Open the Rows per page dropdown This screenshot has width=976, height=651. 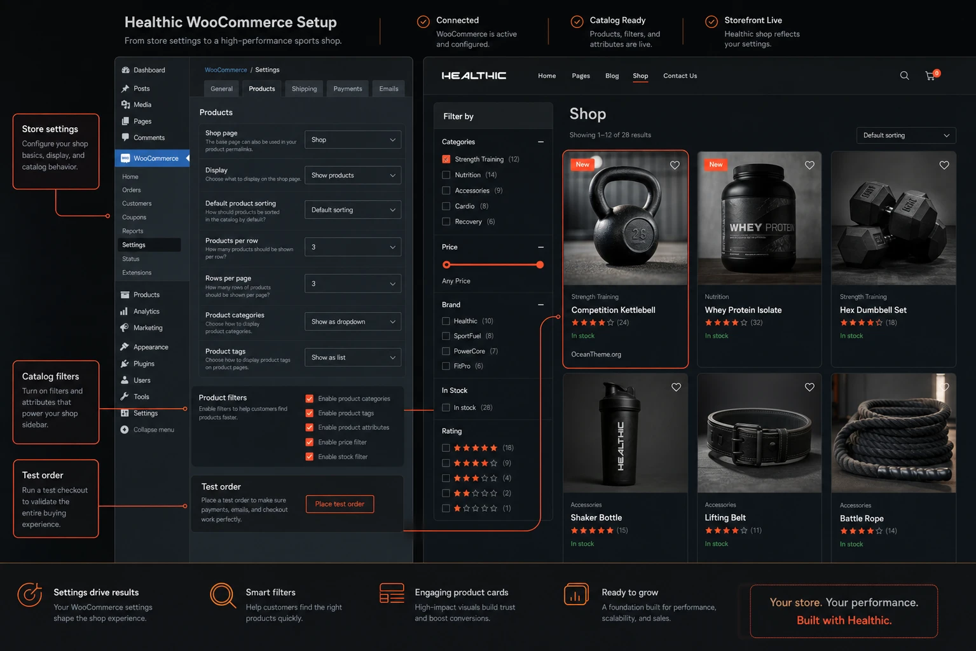point(353,284)
